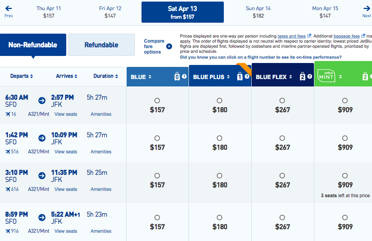372x241 pixels.
Task: Click the Blue fare baggage help icon
Action: (184, 77)
